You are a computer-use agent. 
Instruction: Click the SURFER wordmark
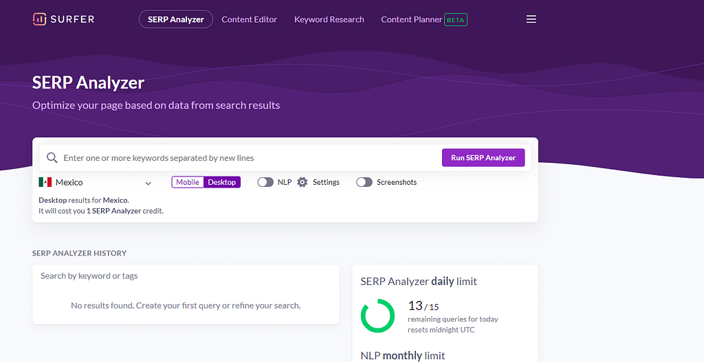pyautogui.click(x=72, y=19)
